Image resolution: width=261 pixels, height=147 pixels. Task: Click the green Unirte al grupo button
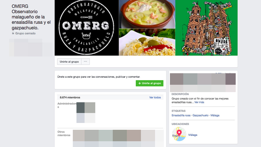150,83
